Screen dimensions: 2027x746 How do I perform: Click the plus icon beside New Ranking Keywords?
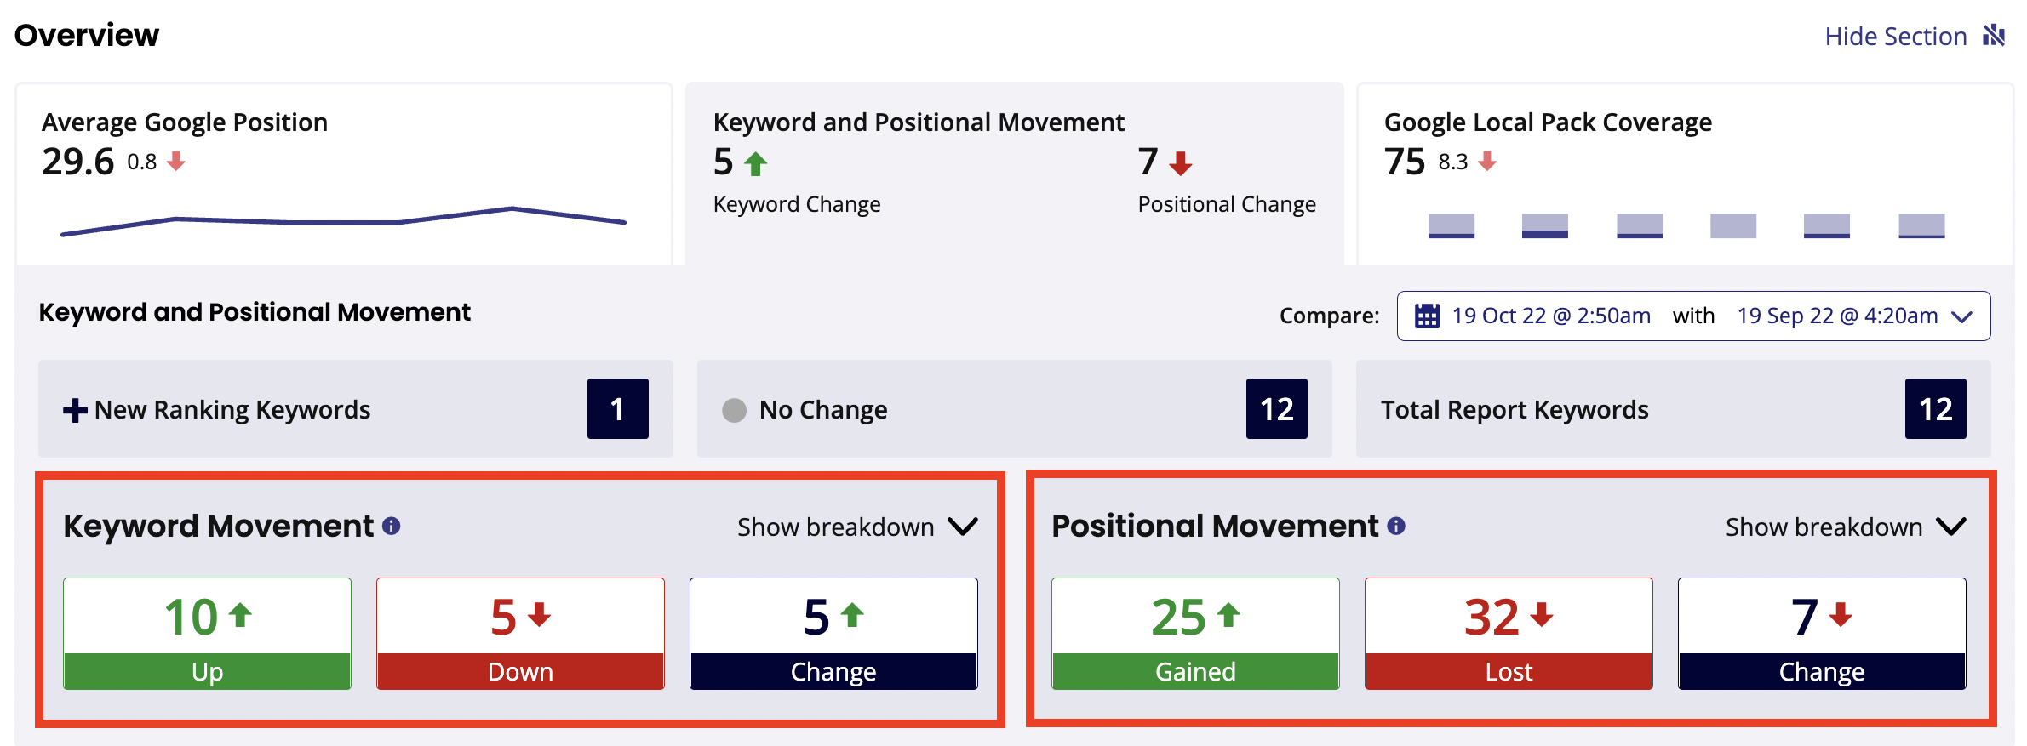[75, 410]
